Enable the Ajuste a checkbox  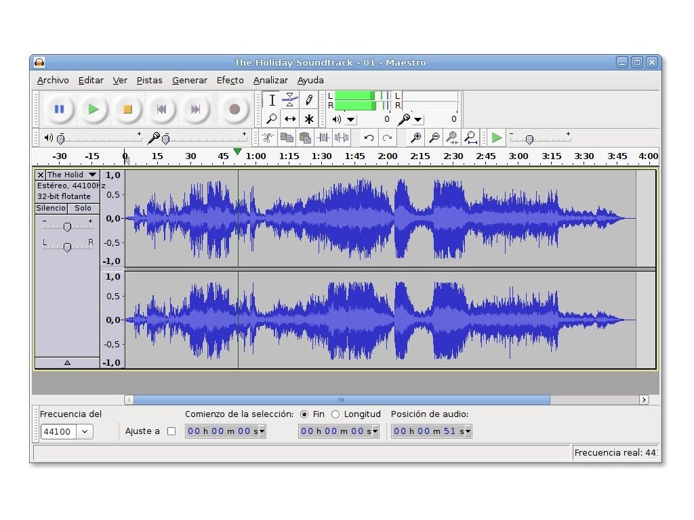171,431
